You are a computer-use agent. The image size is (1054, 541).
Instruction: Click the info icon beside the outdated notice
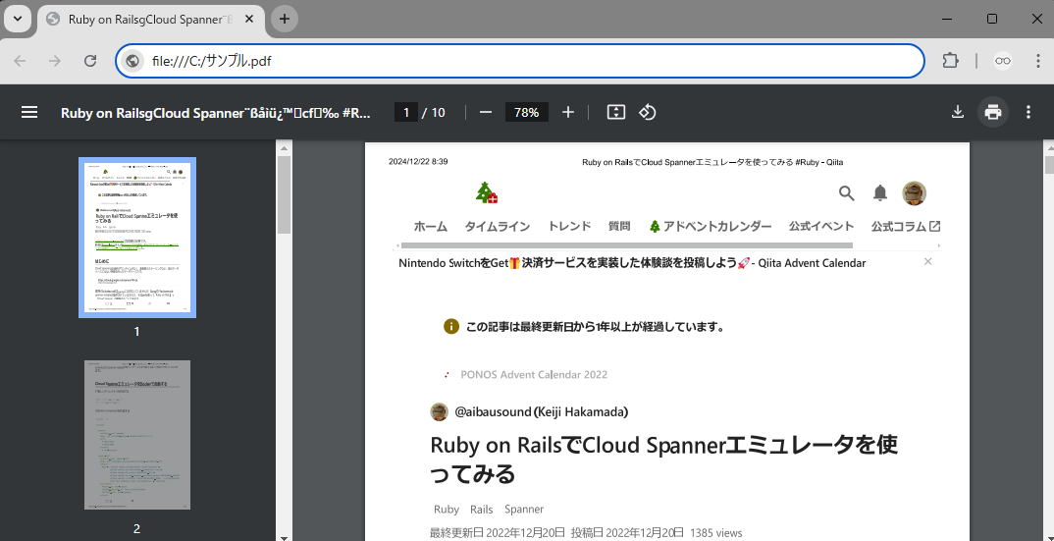point(451,327)
